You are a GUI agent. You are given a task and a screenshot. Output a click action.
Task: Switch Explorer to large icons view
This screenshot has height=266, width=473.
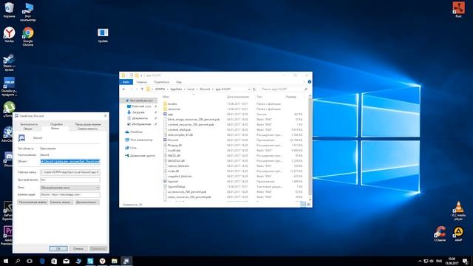point(309,205)
